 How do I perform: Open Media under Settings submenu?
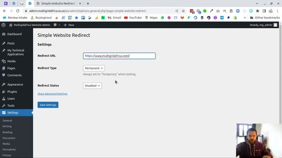(6, 144)
